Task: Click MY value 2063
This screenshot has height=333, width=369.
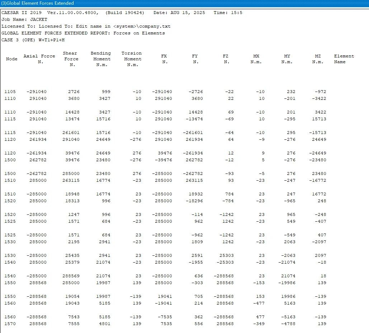Action: tap(290, 242)
